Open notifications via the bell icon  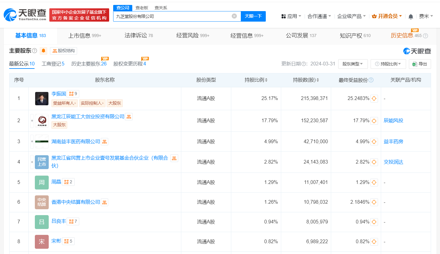(x=411, y=16)
